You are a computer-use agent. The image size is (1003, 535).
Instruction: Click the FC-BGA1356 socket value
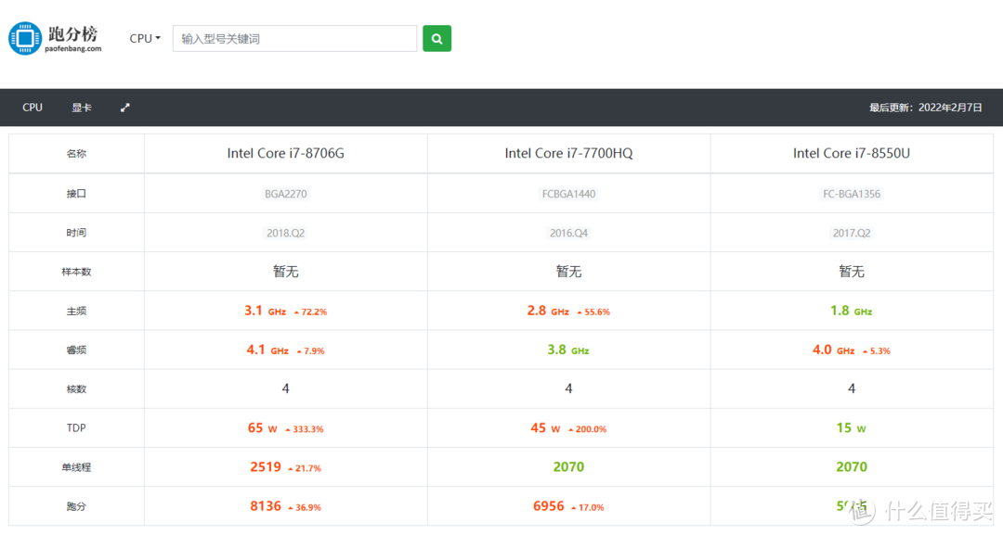[852, 194]
